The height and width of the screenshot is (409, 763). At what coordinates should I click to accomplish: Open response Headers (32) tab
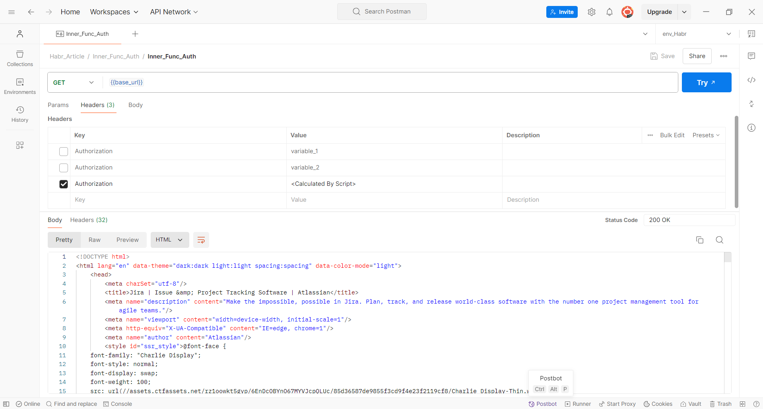tap(89, 220)
